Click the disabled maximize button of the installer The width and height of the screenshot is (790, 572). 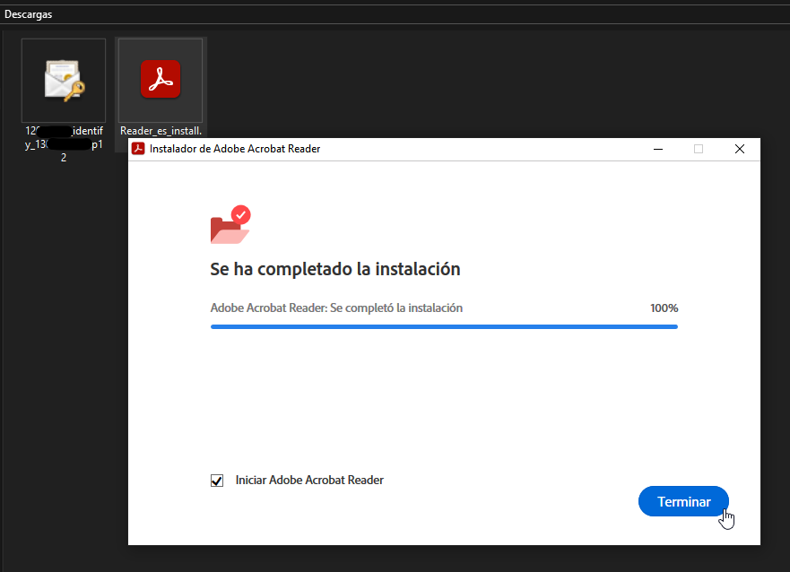tap(699, 149)
